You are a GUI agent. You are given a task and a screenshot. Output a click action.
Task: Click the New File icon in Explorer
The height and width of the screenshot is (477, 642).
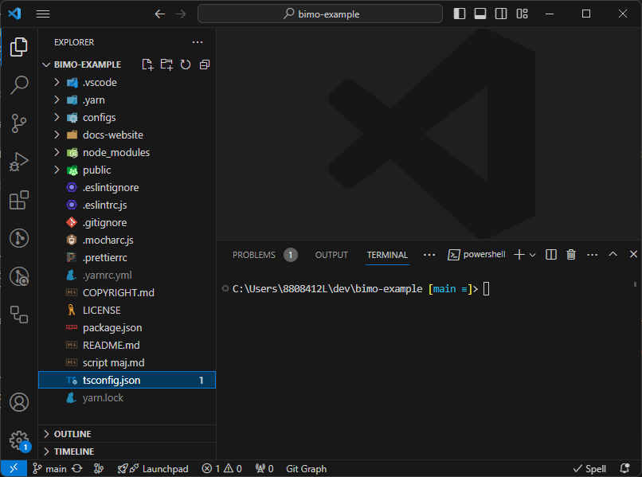coord(147,65)
